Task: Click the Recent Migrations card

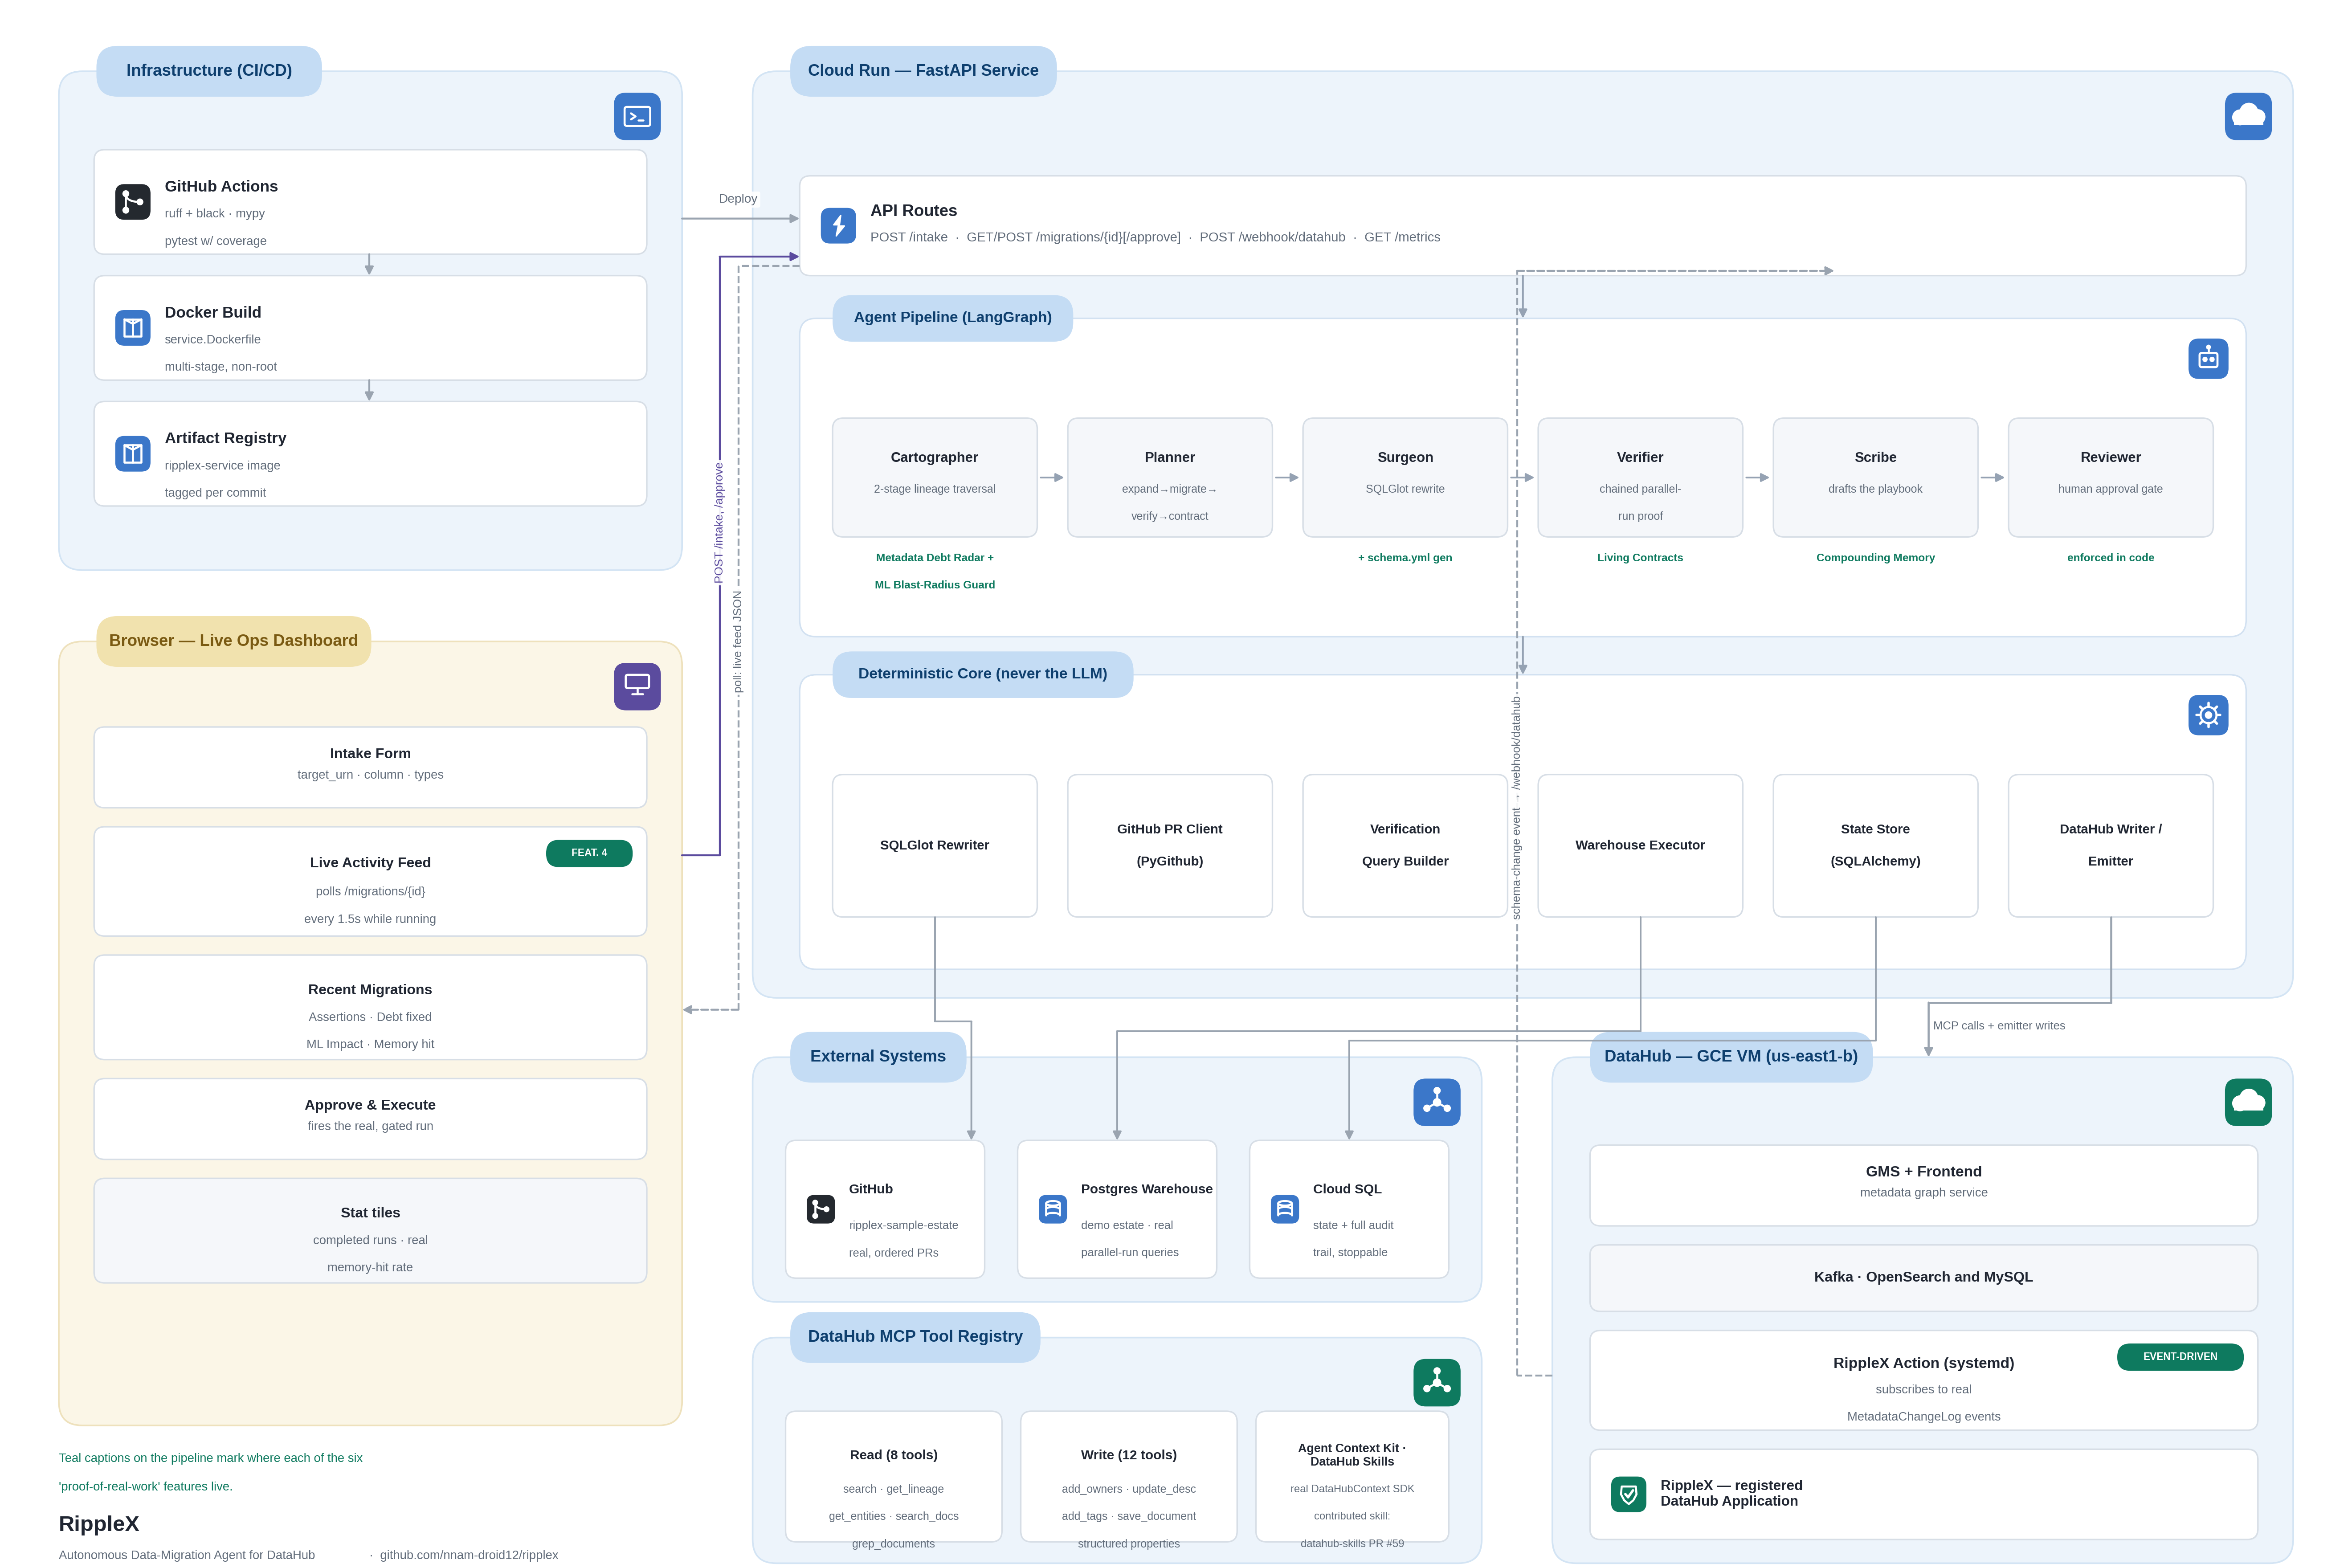Action: [x=370, y=1008]
